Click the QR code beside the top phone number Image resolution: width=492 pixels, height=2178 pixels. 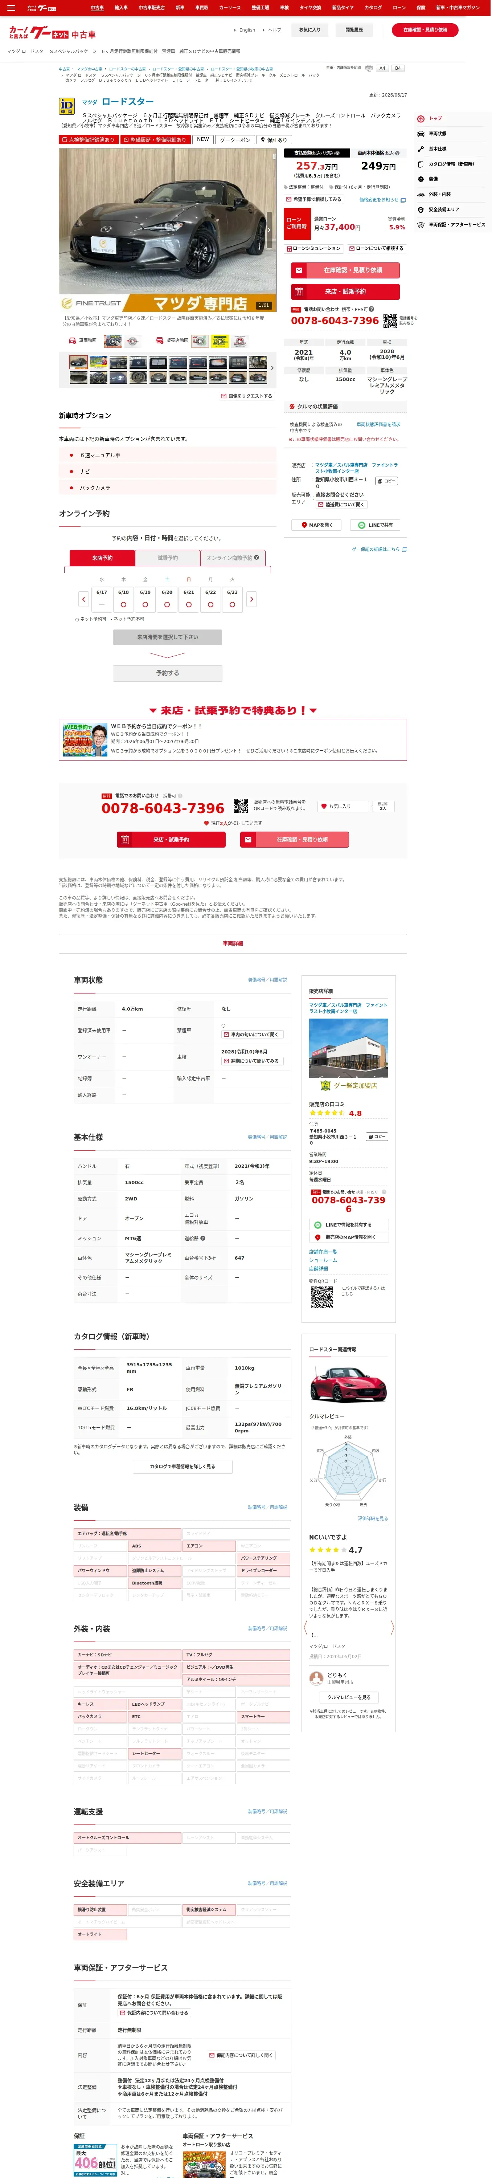pyautogui.click(x=390, y=321)
